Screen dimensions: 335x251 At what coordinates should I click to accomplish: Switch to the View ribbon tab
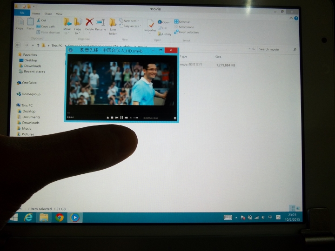(59, 14)
